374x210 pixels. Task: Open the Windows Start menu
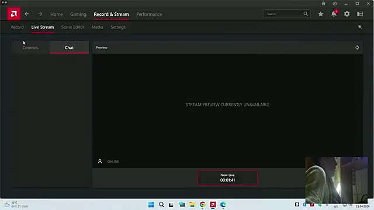point(151,205)
